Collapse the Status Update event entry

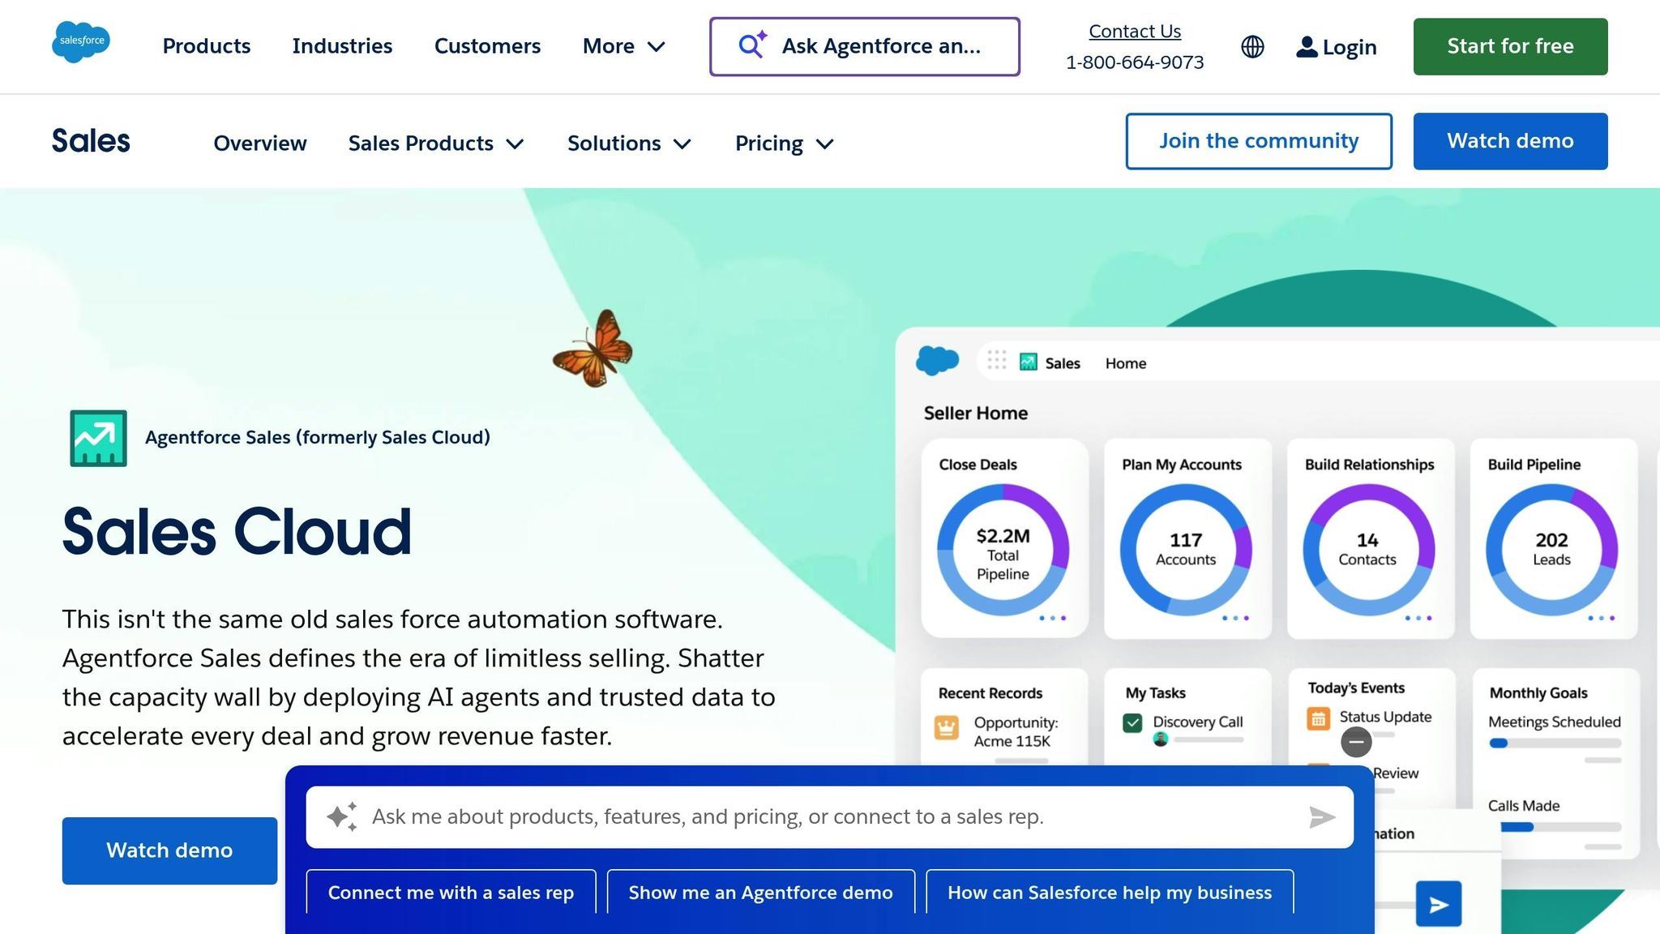point(1356,742)
